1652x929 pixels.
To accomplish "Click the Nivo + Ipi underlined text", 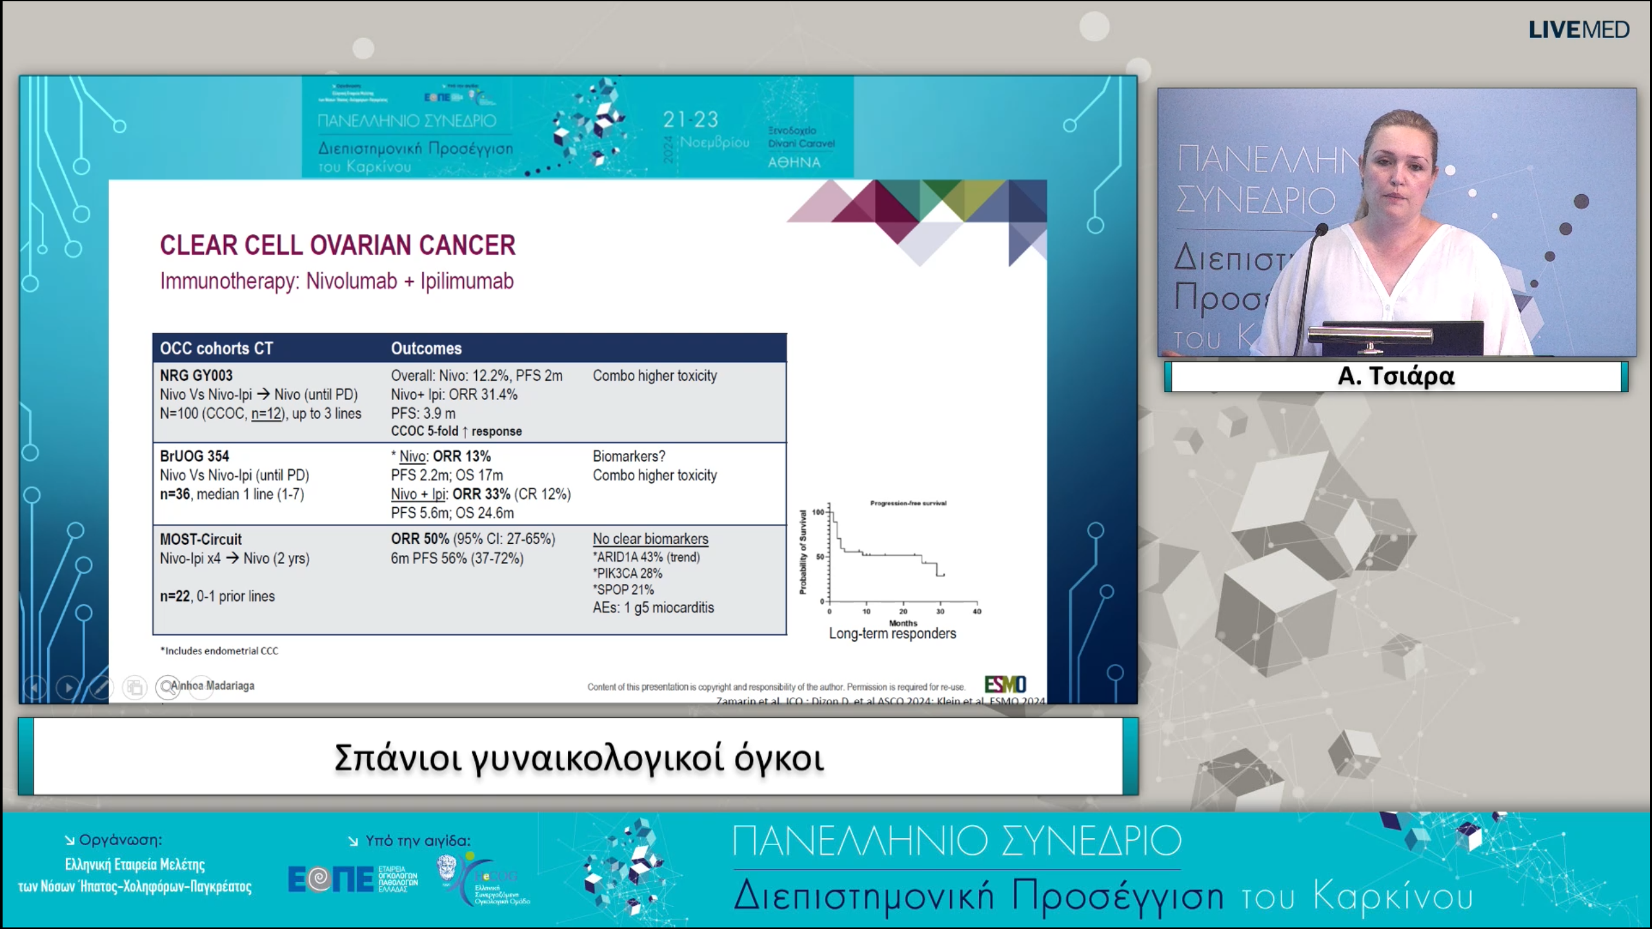I will tap(418, 494).
